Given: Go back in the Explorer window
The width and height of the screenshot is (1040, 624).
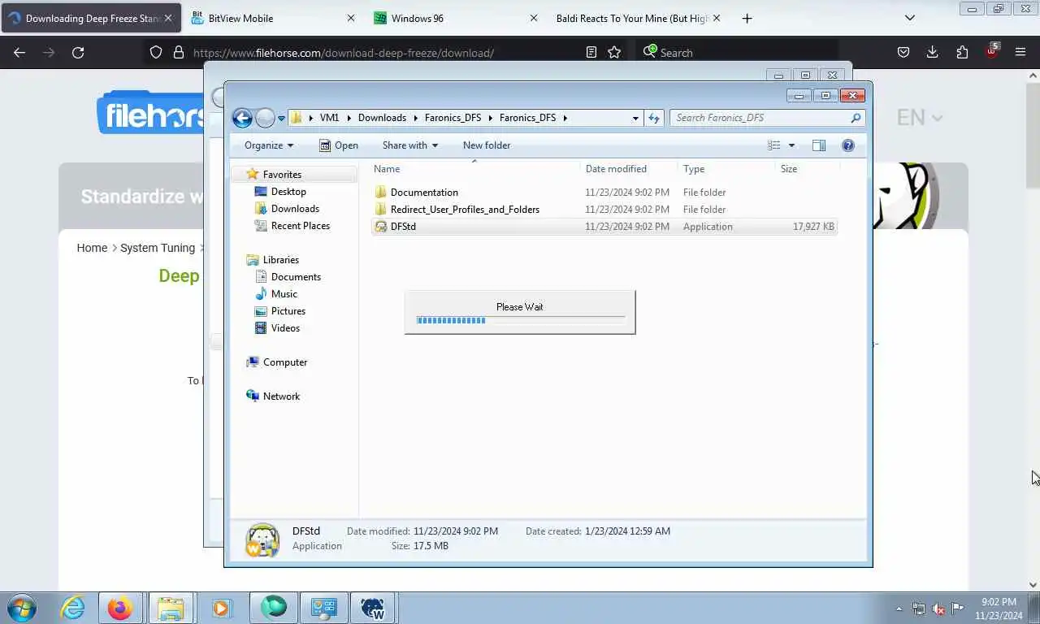Looking at the screenshot, I should [242, 118].
